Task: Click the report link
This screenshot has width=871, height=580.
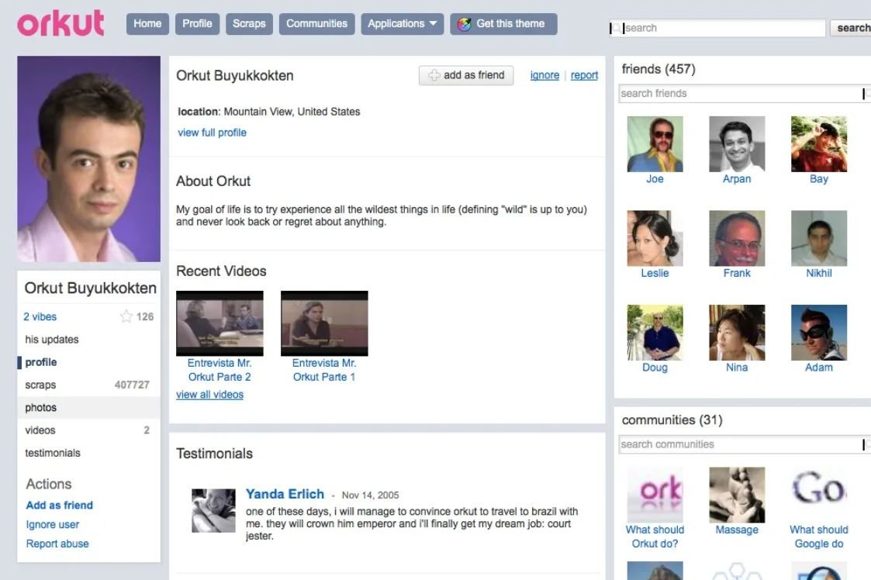Action: [584, 75]
